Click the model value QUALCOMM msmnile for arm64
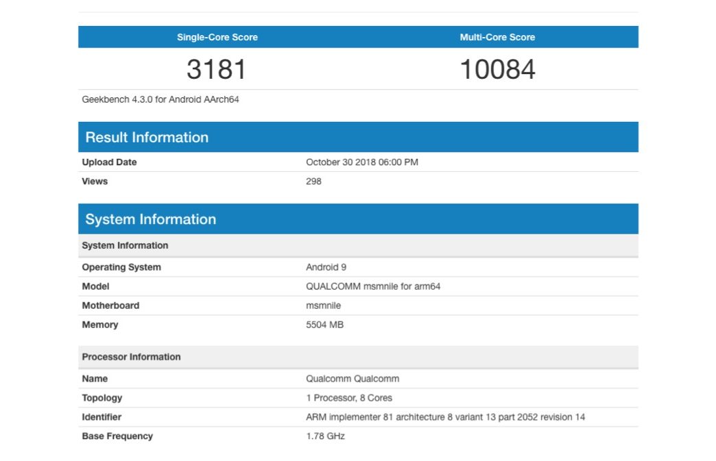Viewport: 716px width, 461px height. (373, 286)
